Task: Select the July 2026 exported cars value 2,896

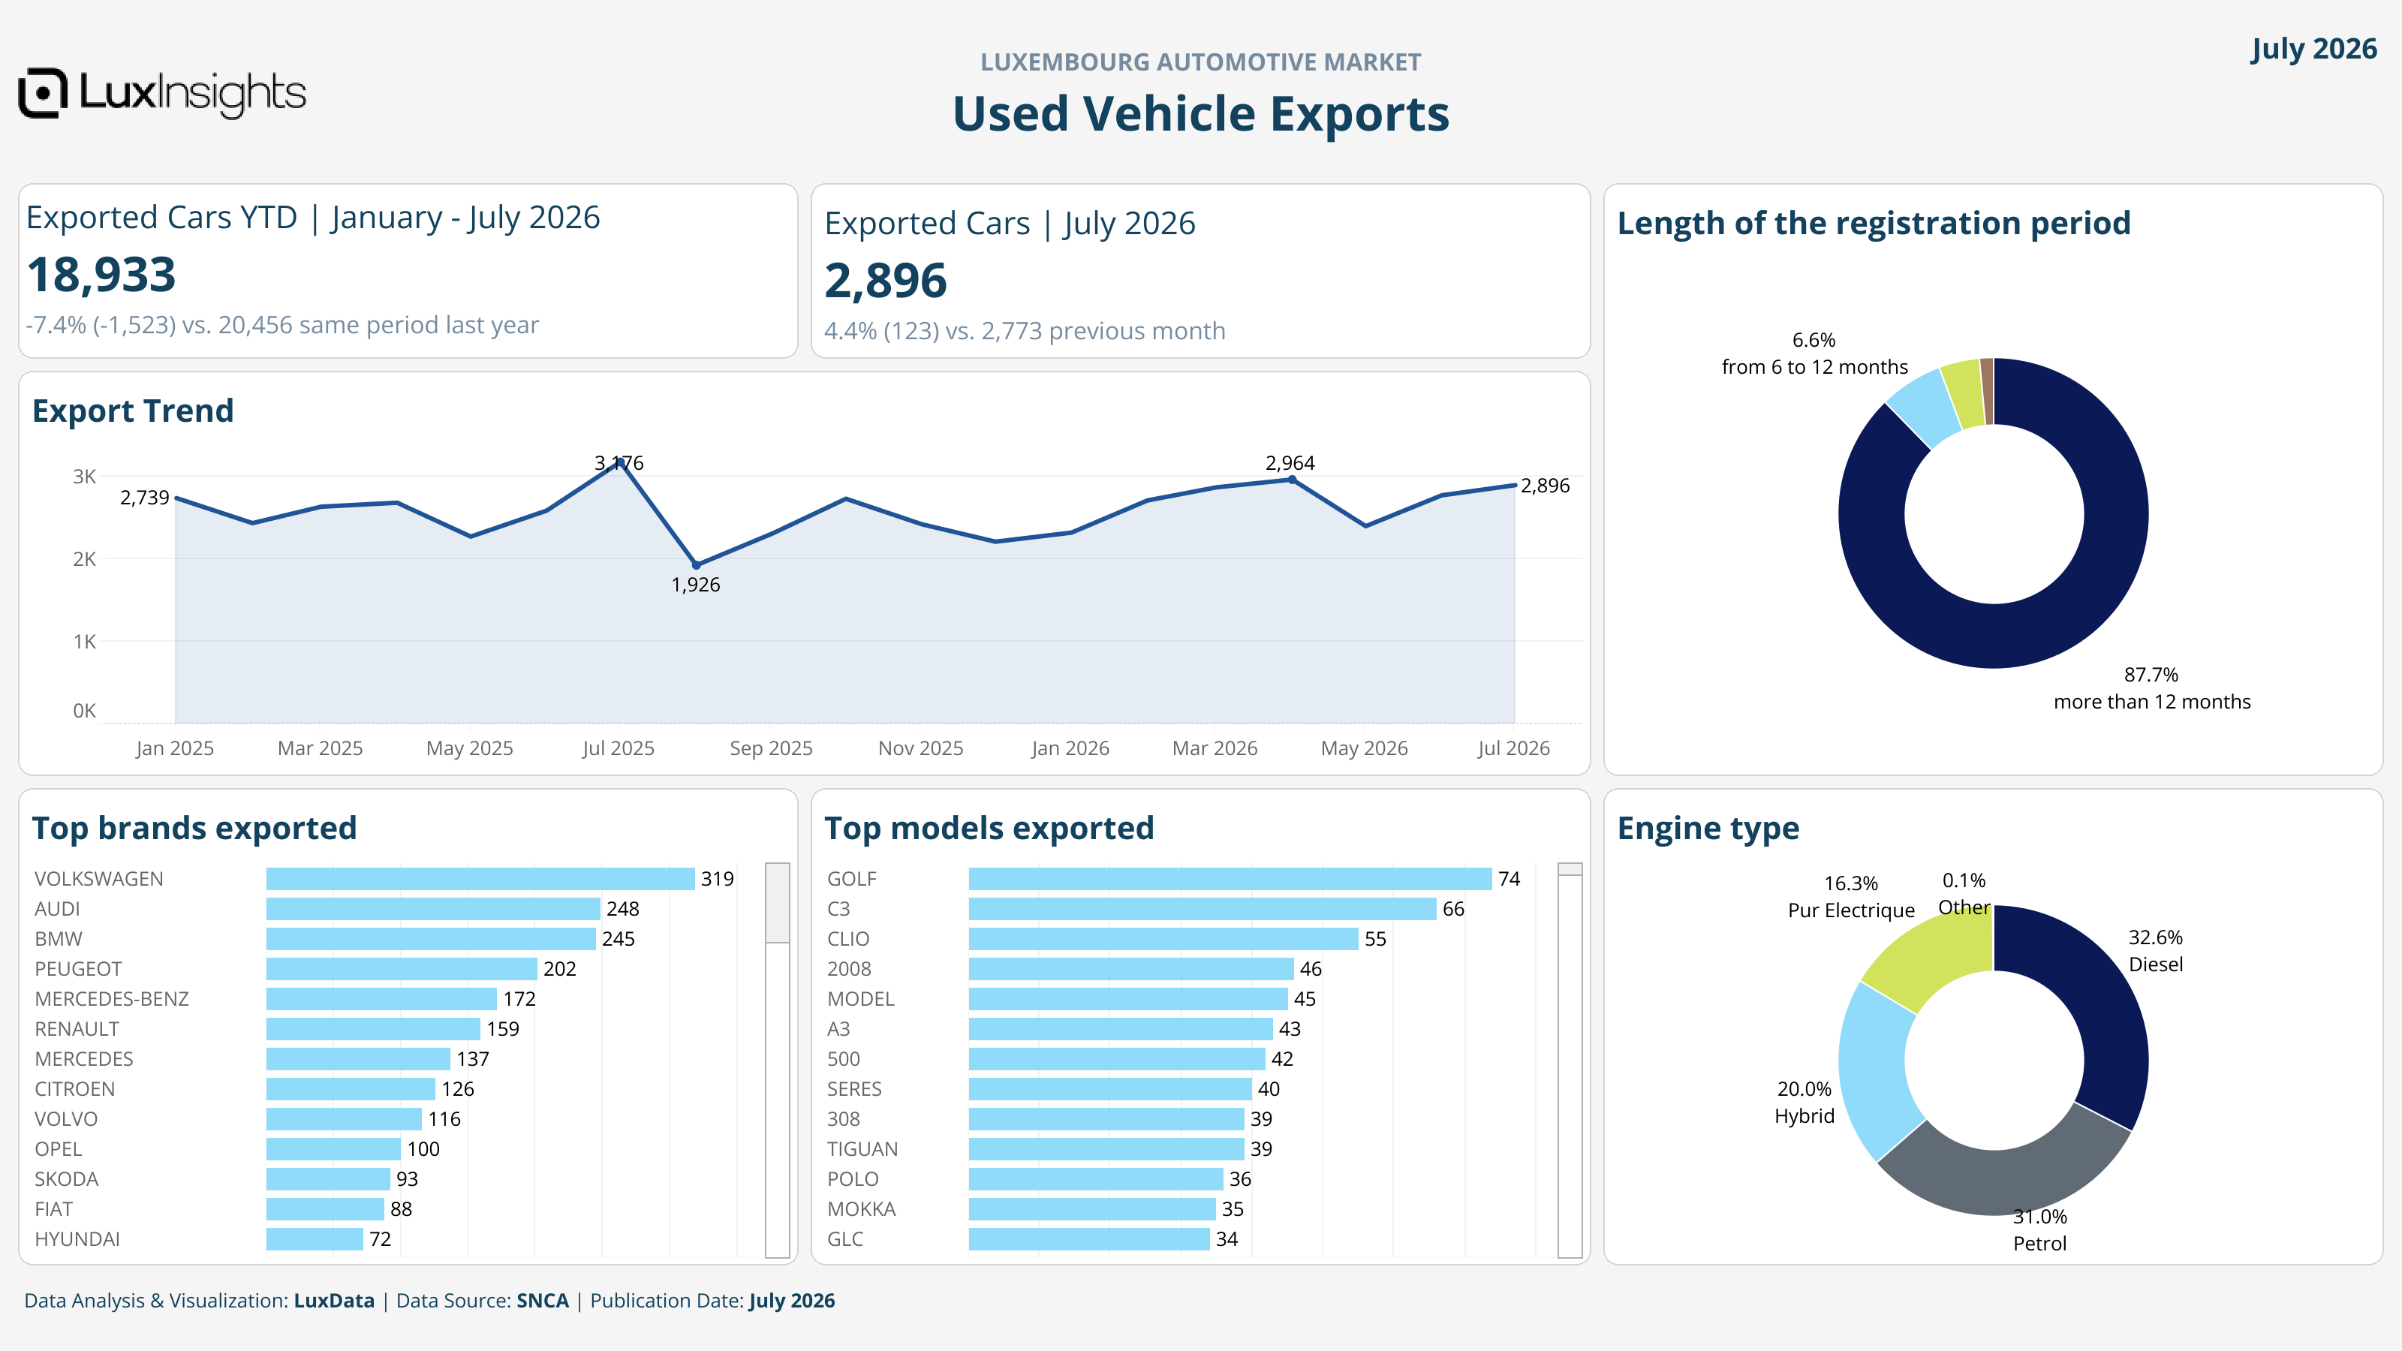Action: pos(886,281)
